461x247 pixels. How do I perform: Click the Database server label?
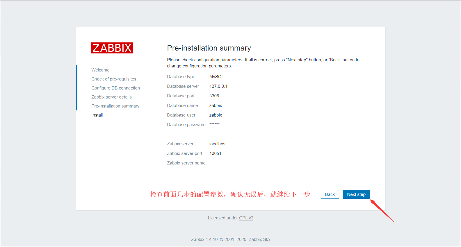(183, 86)
